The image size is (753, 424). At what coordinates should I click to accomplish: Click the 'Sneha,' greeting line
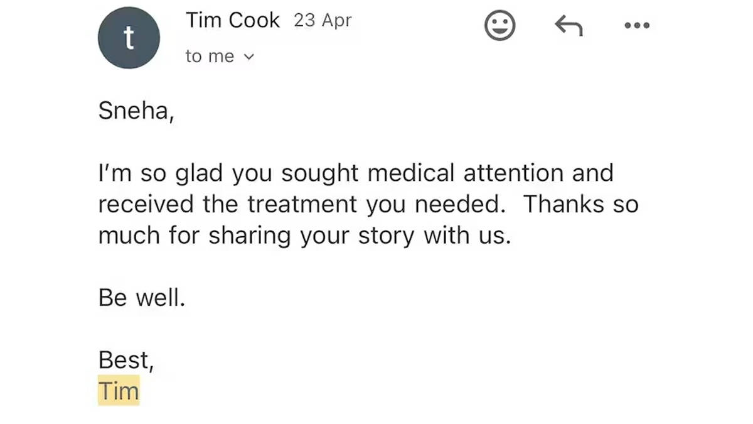tap(136, 112)
